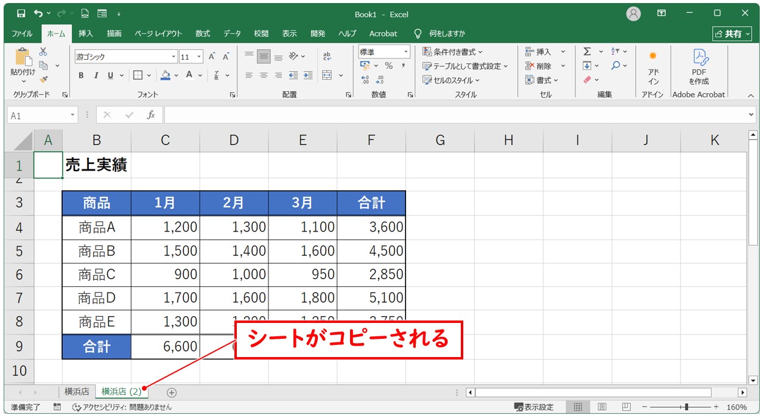This screenshot has height=418, width=764.
Task: Click the format painter brush icon
Action: pos(43,79)
